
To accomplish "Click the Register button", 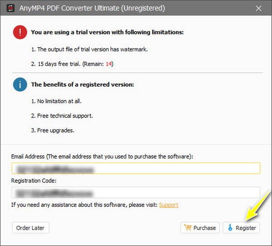I will (x=241, y=227).
